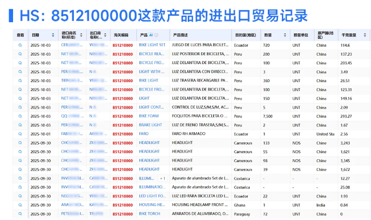This screenshot has height=220, width=371.
Task: Click the weight cell 293.27
Action: pos(346,116)
